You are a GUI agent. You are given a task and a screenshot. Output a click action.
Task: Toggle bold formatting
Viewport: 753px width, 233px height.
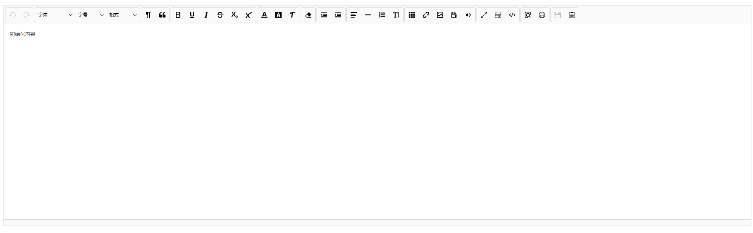coord(178,15)
